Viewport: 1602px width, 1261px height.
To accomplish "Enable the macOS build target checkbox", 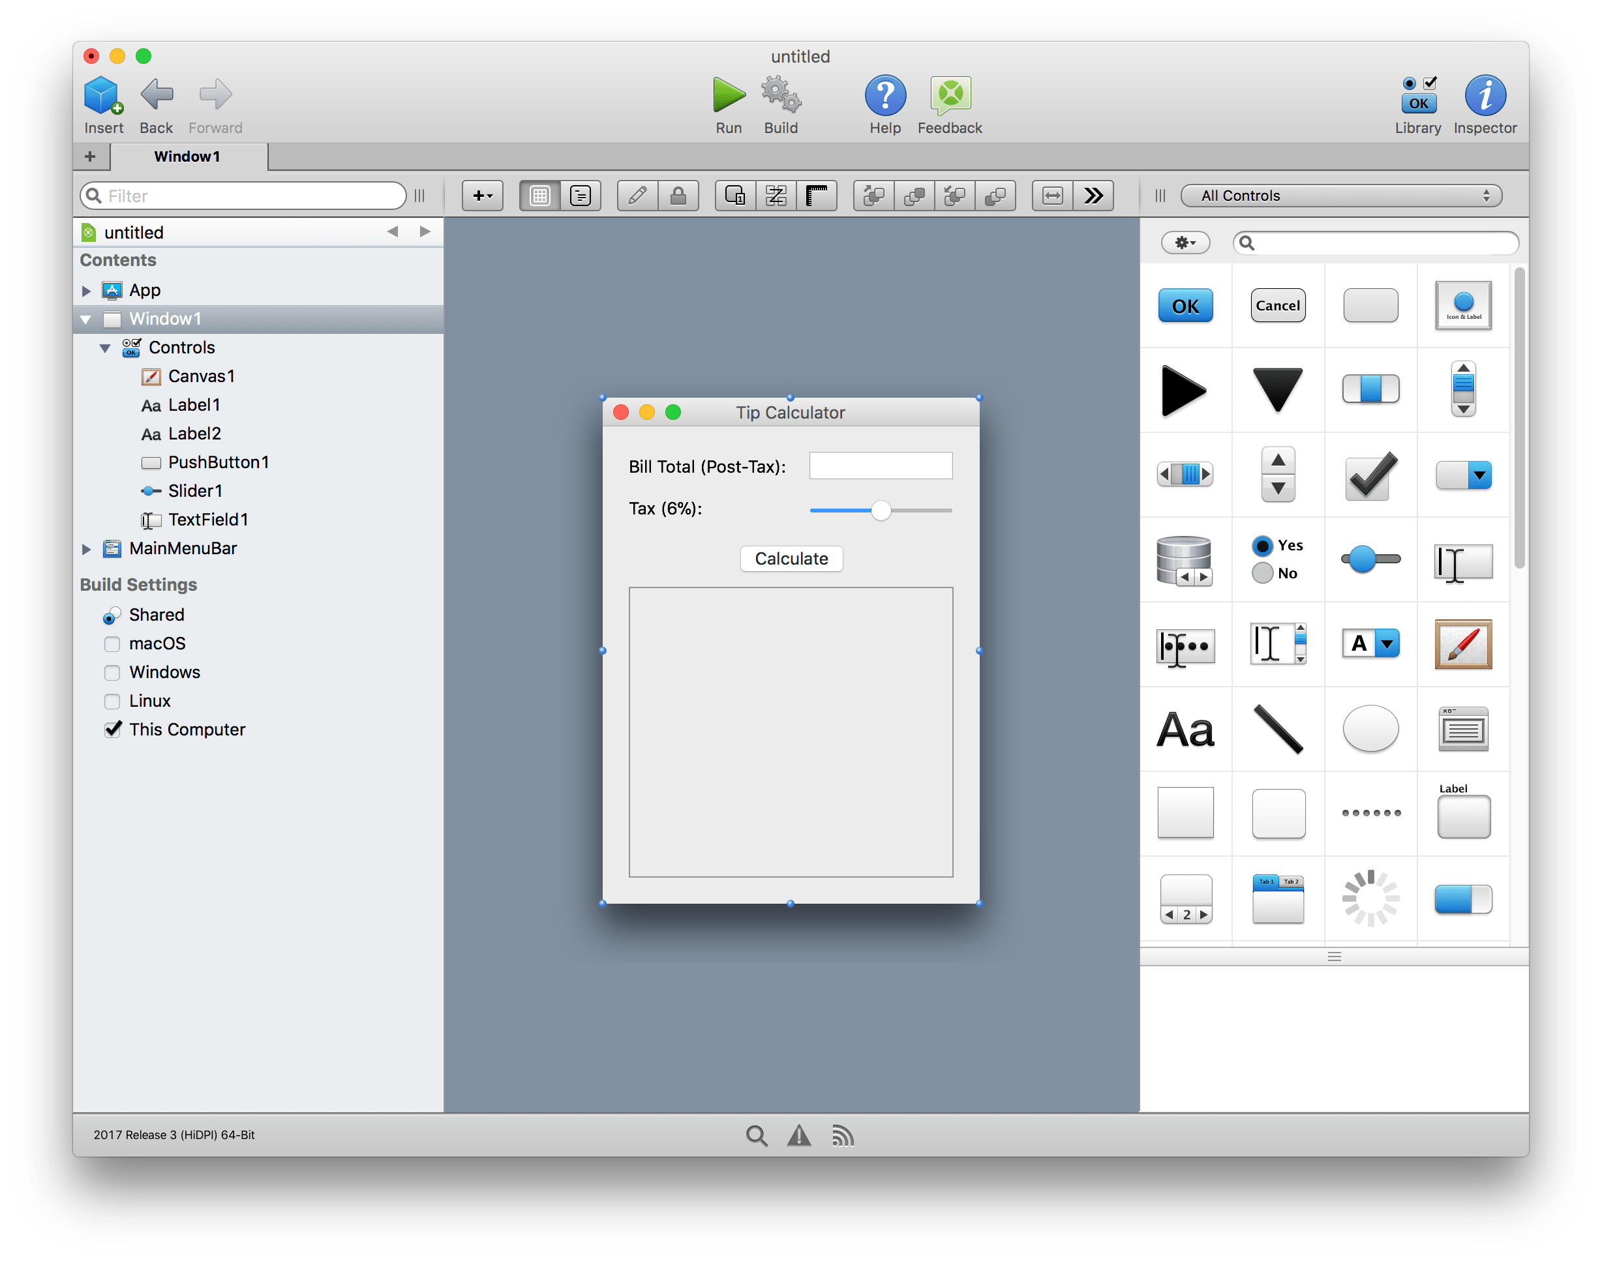I will click(x=112, y=644).
